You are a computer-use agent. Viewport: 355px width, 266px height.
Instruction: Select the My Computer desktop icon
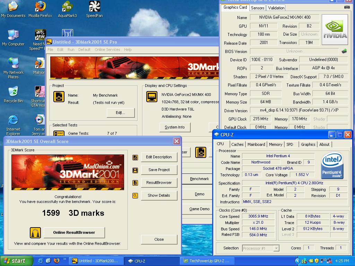(13, 38)
